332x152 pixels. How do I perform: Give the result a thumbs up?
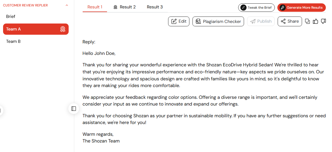click(315, 21)
